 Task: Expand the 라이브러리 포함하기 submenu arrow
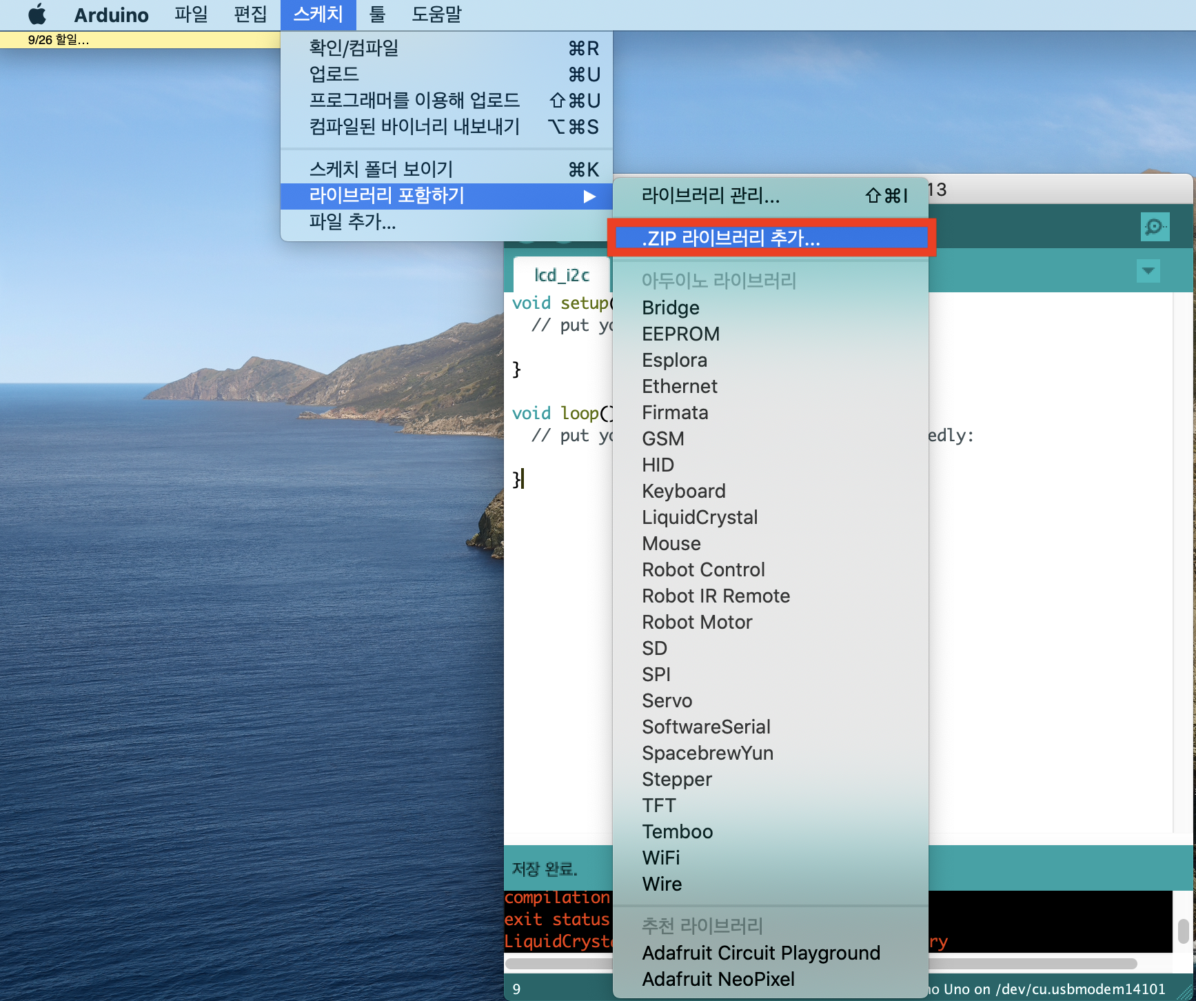tap(589, 196)
